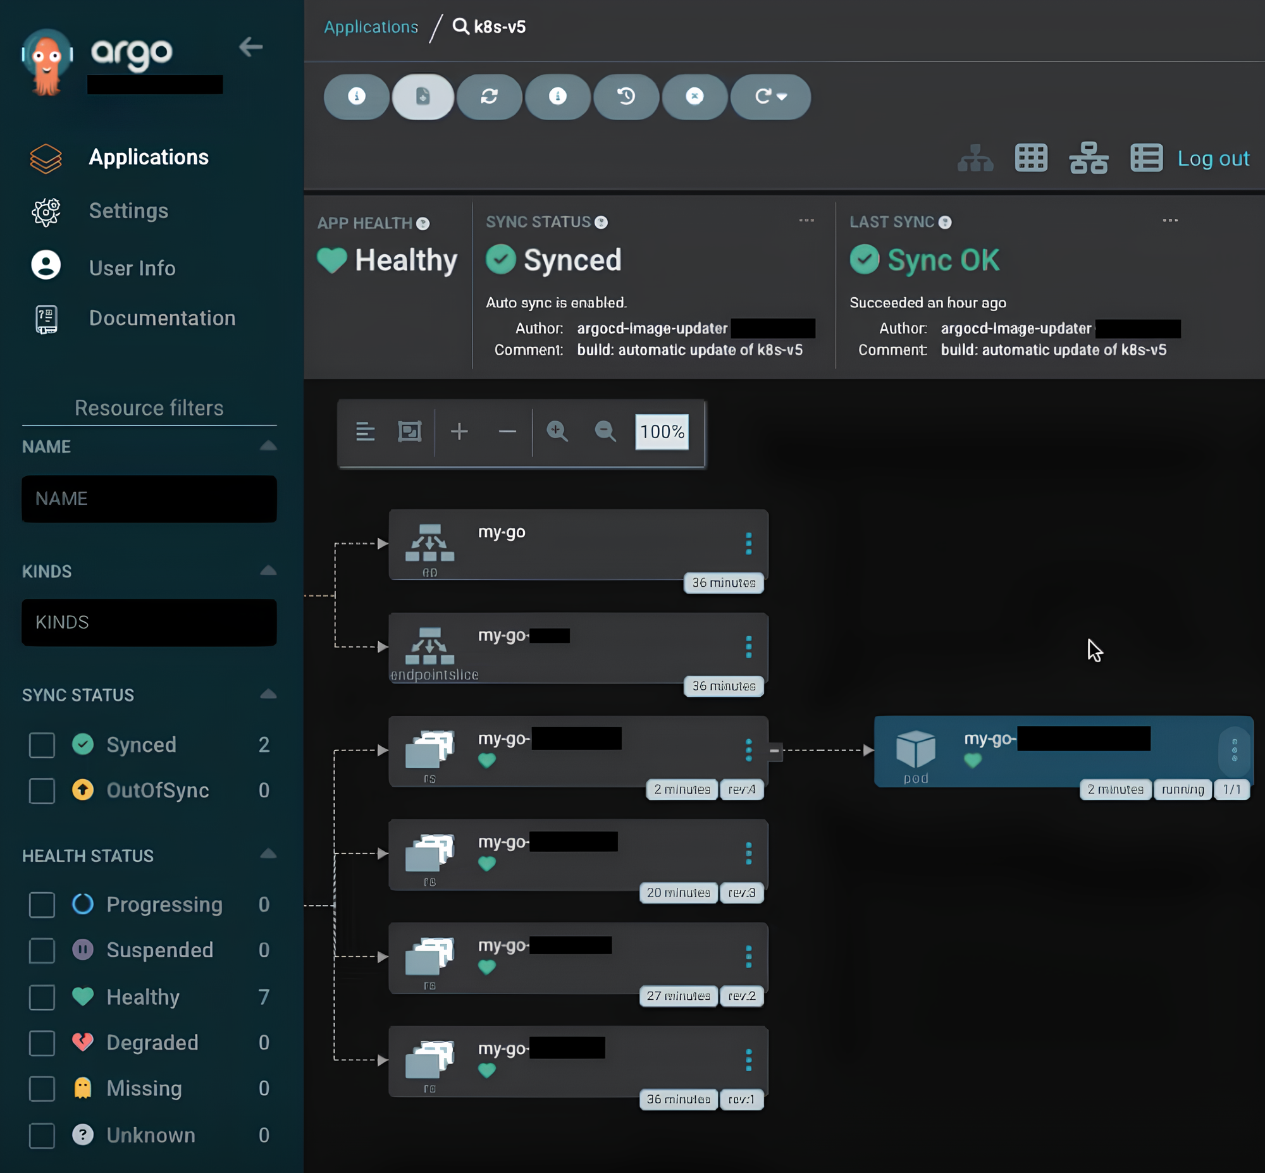Click the NAME filter input field
The image size is (1265, 1173).
tap(149, 499)
